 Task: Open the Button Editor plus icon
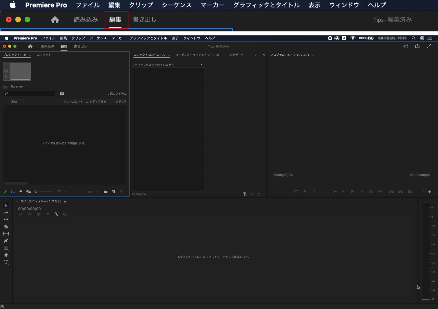click(x=430, y=192)
